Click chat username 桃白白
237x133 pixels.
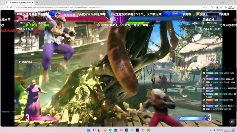[216, 109]
